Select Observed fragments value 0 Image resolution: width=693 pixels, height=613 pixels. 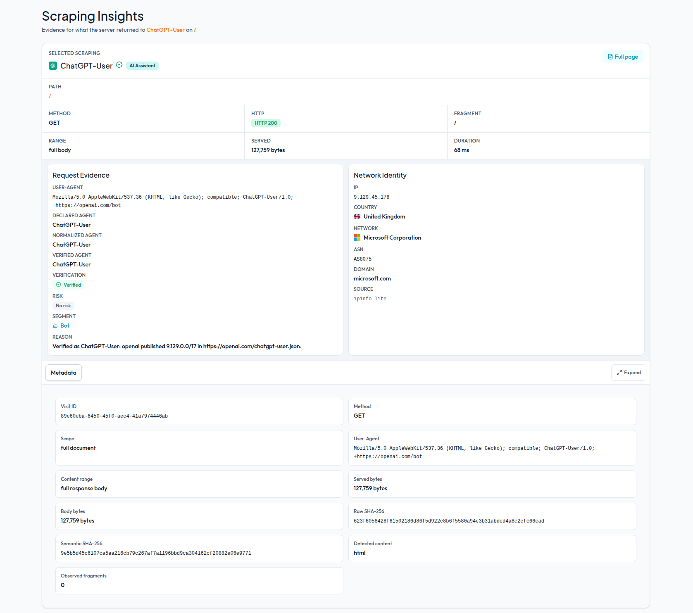click(x=63, y=585)
